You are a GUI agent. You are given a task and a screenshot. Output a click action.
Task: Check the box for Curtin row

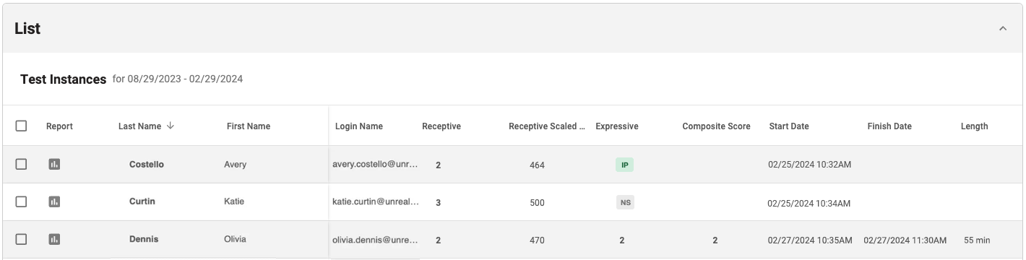(22, 202)
